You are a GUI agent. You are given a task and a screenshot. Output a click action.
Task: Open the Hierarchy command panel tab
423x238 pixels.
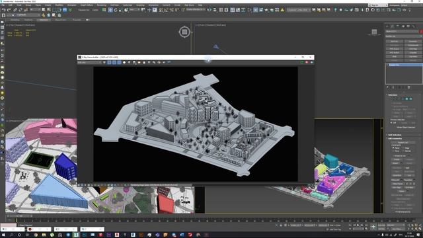click(x=398, y=26)
